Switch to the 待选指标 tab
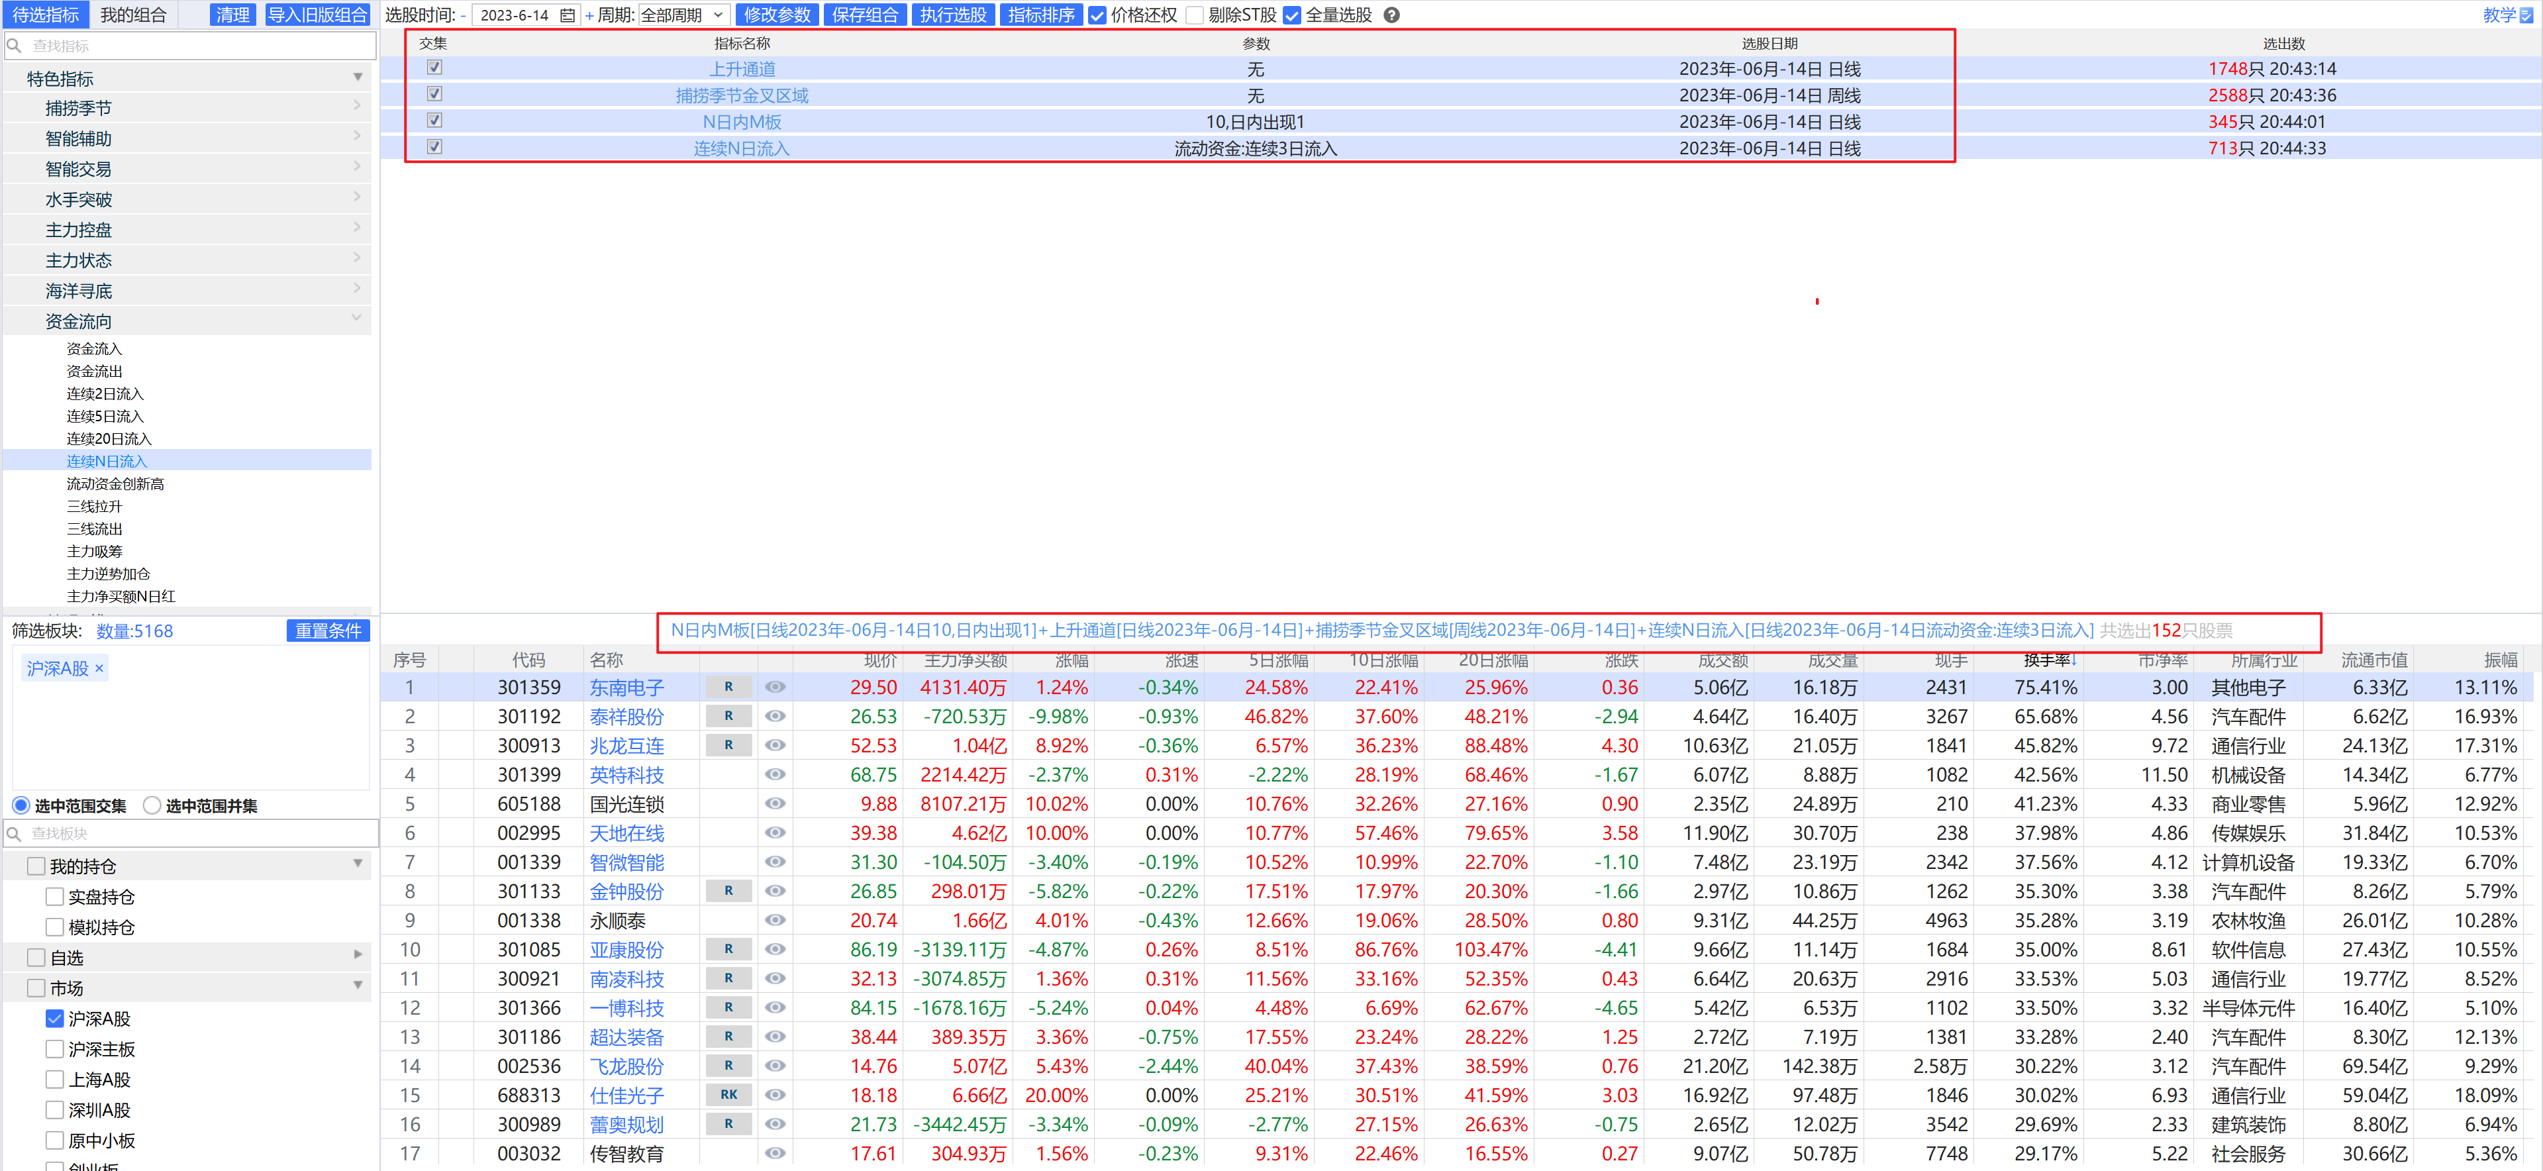The width and height of the screenshot is (2543, 1171). (46, 15)
